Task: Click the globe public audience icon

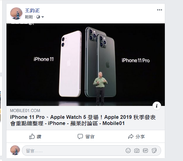Action: pos(38,17)
